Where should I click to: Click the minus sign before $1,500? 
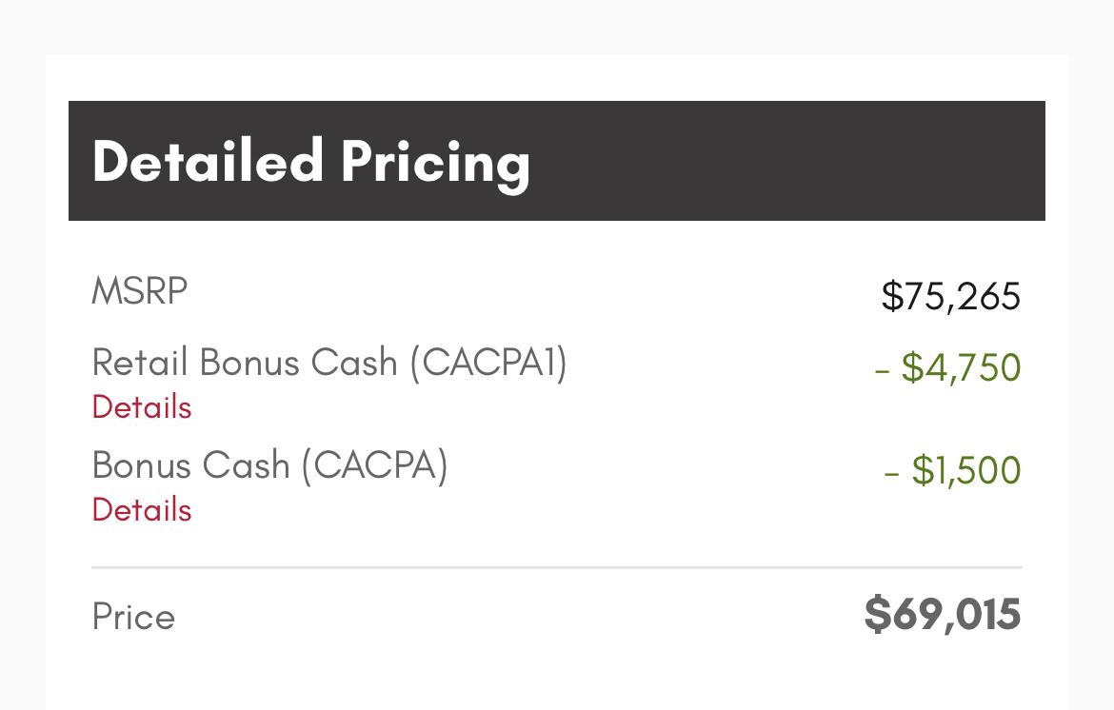(x=891, y=474)
